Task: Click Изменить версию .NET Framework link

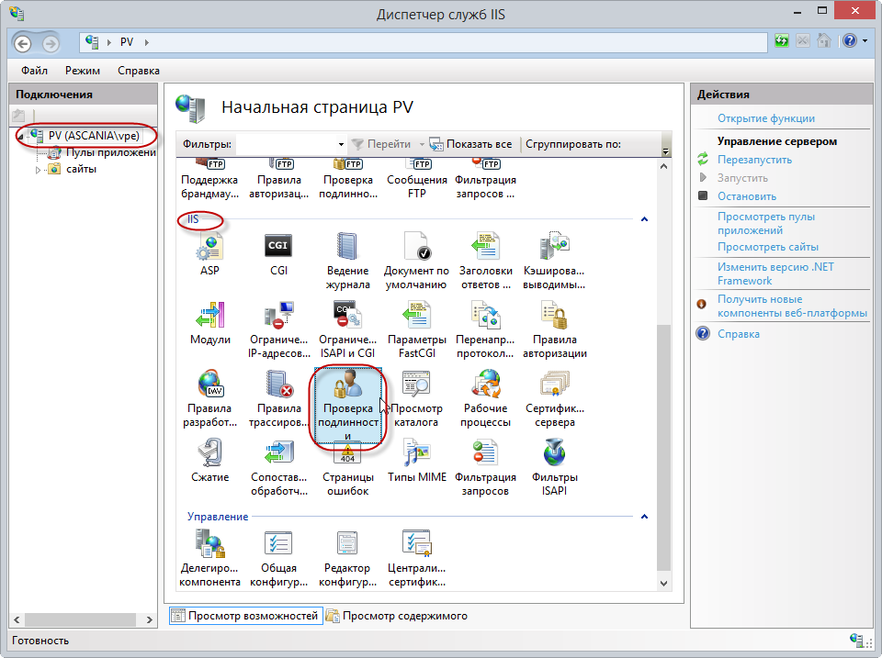Action: (x=775, y=273)
